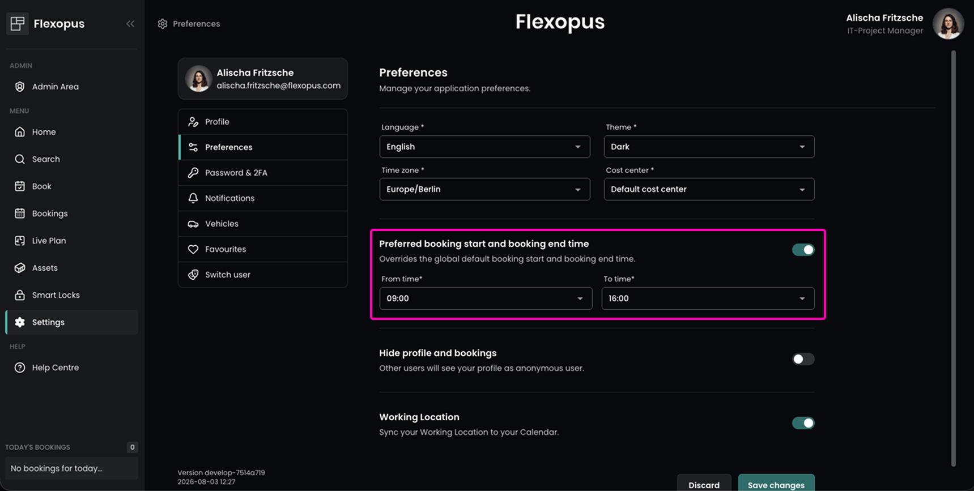The image size is (974, 491).
Task: Select the Bookings calendar icon
Action: click(20, 214)
